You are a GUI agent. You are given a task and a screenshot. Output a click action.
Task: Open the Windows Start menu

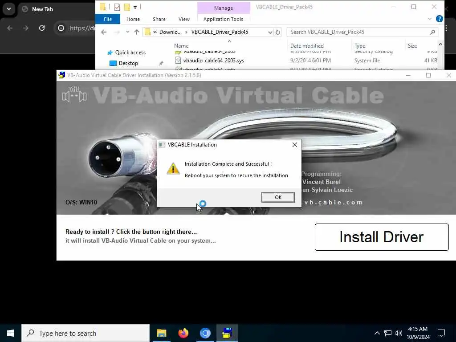click(x=11, y=333)
